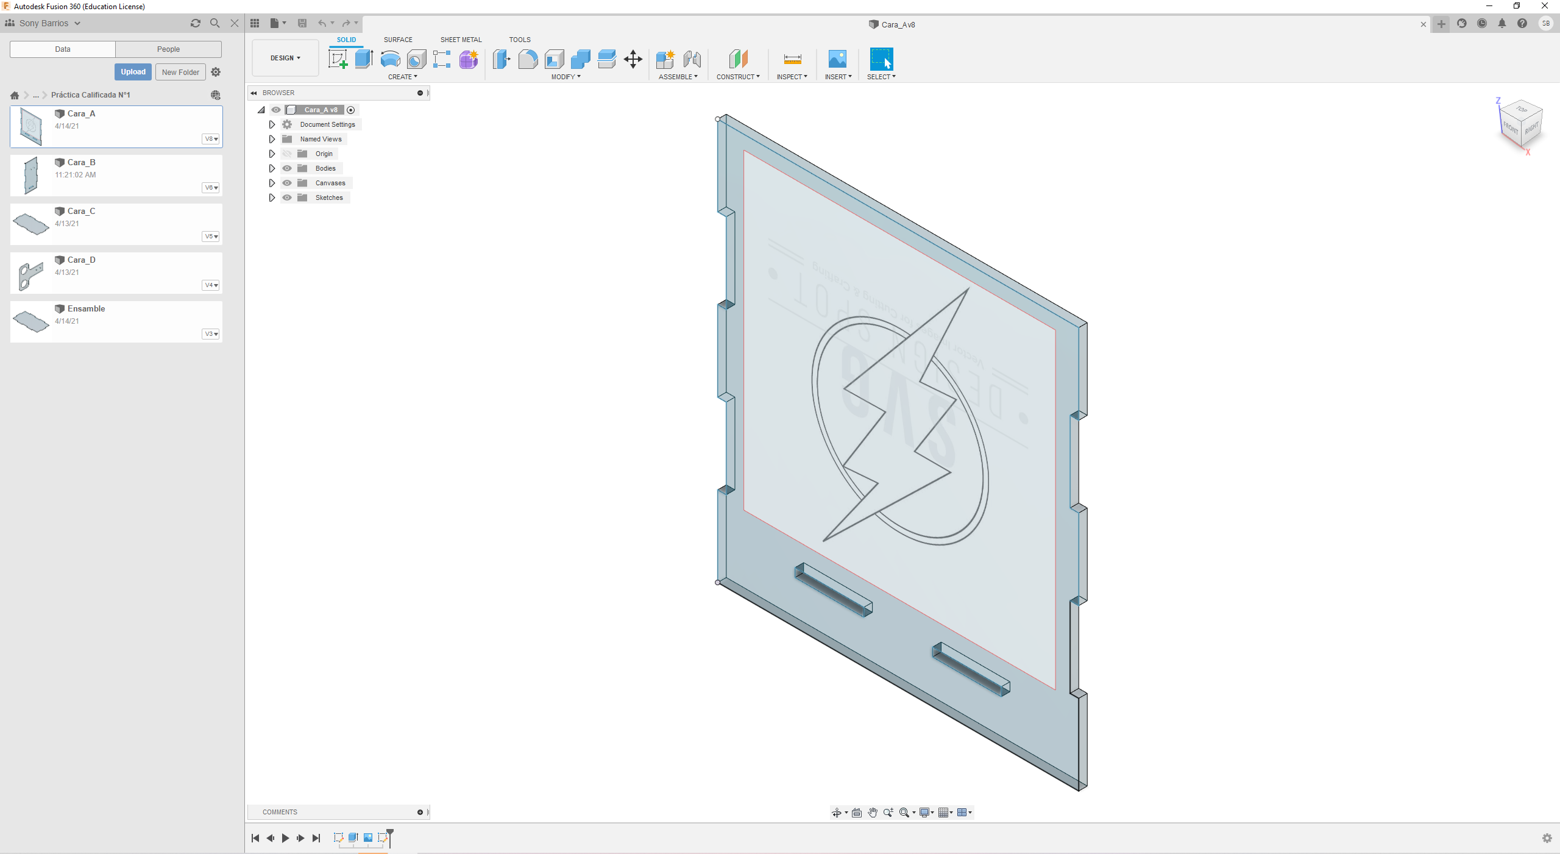Select the Create Form tool
This screenshot has width=1560, height=854.
tap(469, 59)
